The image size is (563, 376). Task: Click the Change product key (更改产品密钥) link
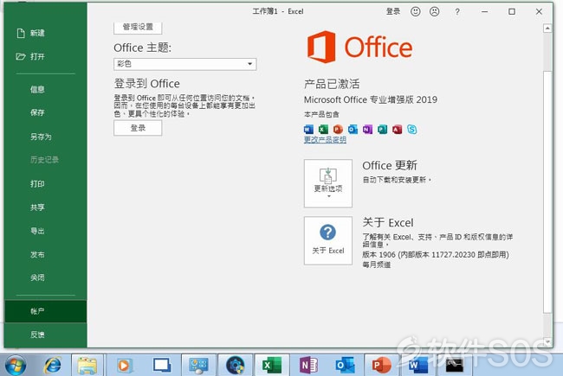[325, 140]
